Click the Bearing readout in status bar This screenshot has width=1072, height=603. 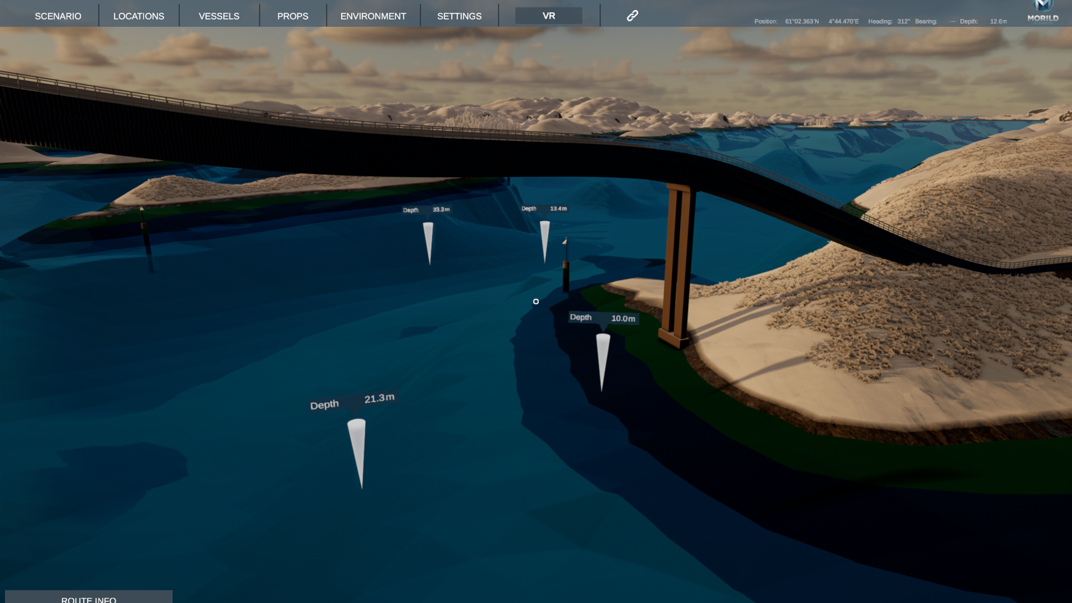click(x=935, y=21)
